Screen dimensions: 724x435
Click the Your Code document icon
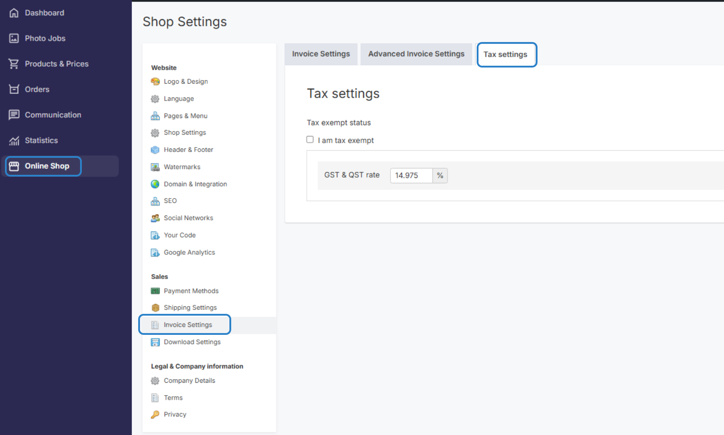pyautogui.click(x=155, y=236)
